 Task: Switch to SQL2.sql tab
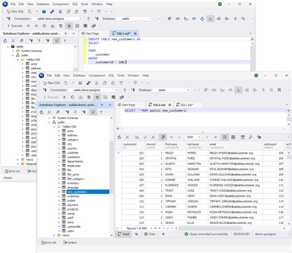(x=159, y=105)
